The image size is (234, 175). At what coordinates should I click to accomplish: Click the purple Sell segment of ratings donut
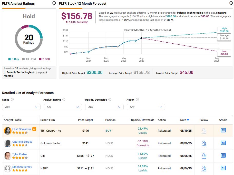25,27
